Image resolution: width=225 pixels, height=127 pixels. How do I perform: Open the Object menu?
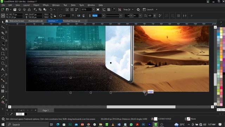(x=36, y=5)
